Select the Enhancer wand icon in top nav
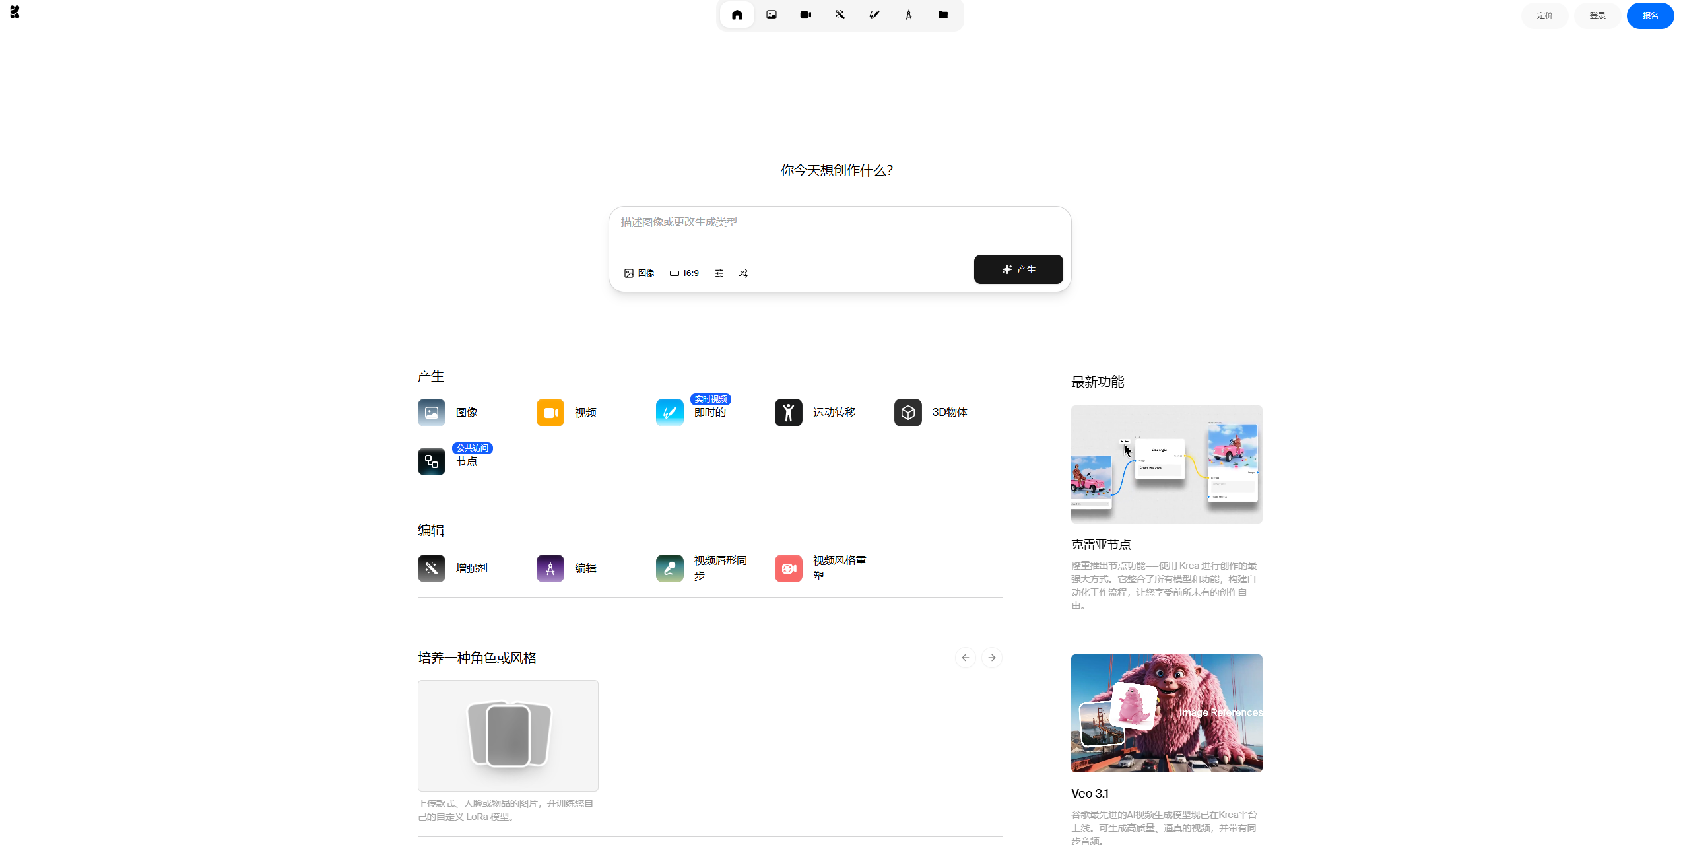This screenshot has height=851, width=1683. [x=840, y=15]
